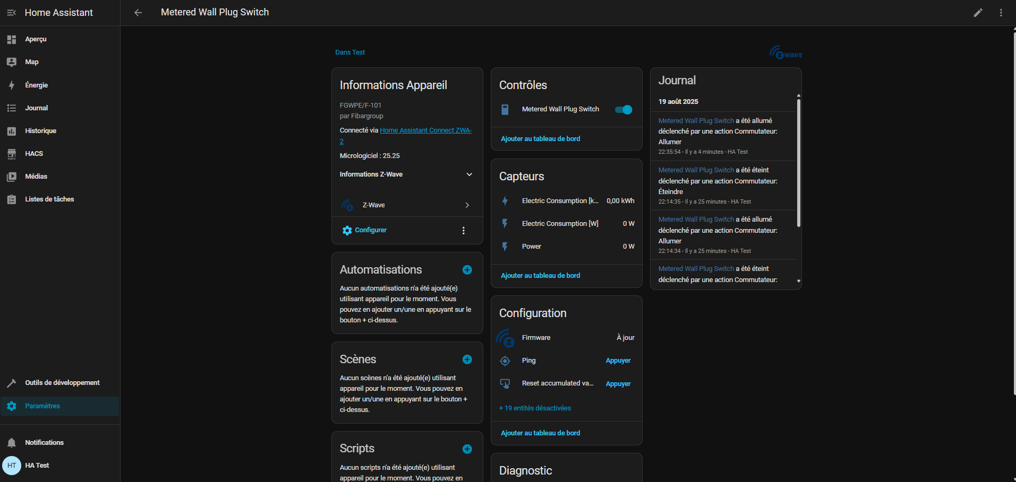Toggle the Metered Wall Plug Switch off
The height and width of the screenshot is (482, 1016).
point(623,110)
